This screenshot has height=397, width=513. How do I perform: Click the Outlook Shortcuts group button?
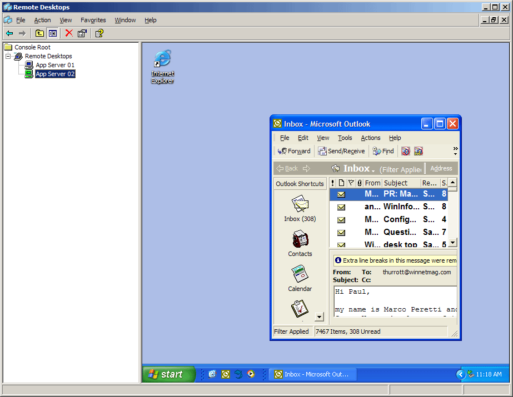pyautogui.click(x=300, y=184)
